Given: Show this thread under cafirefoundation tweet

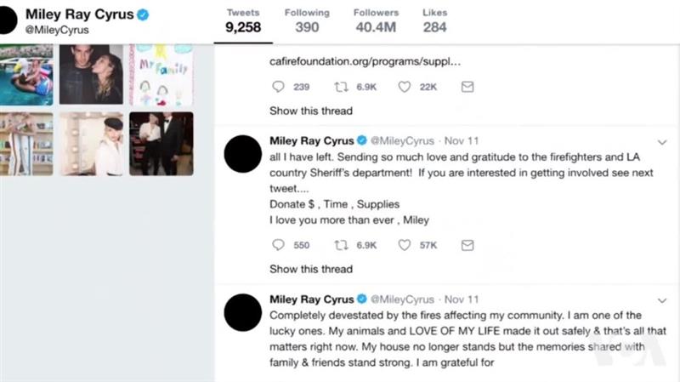Looking at the screenshot, I should (310, 111).
